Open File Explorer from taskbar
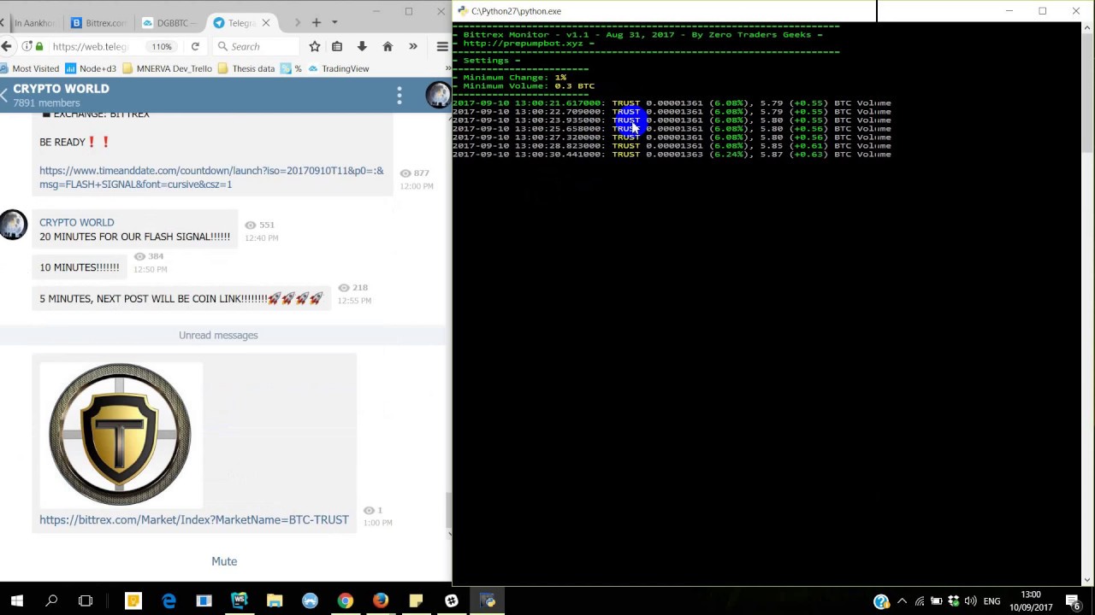The width and height of the screenshot is (1095, 615). (275, 600)
